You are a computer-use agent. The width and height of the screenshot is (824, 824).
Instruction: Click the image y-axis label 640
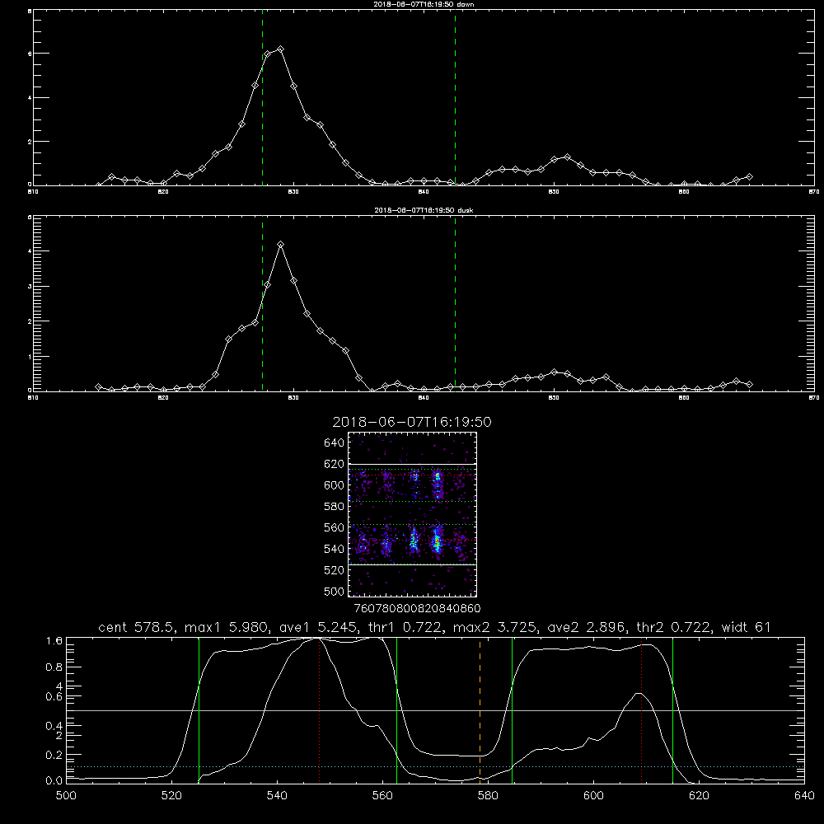[335, 443]
